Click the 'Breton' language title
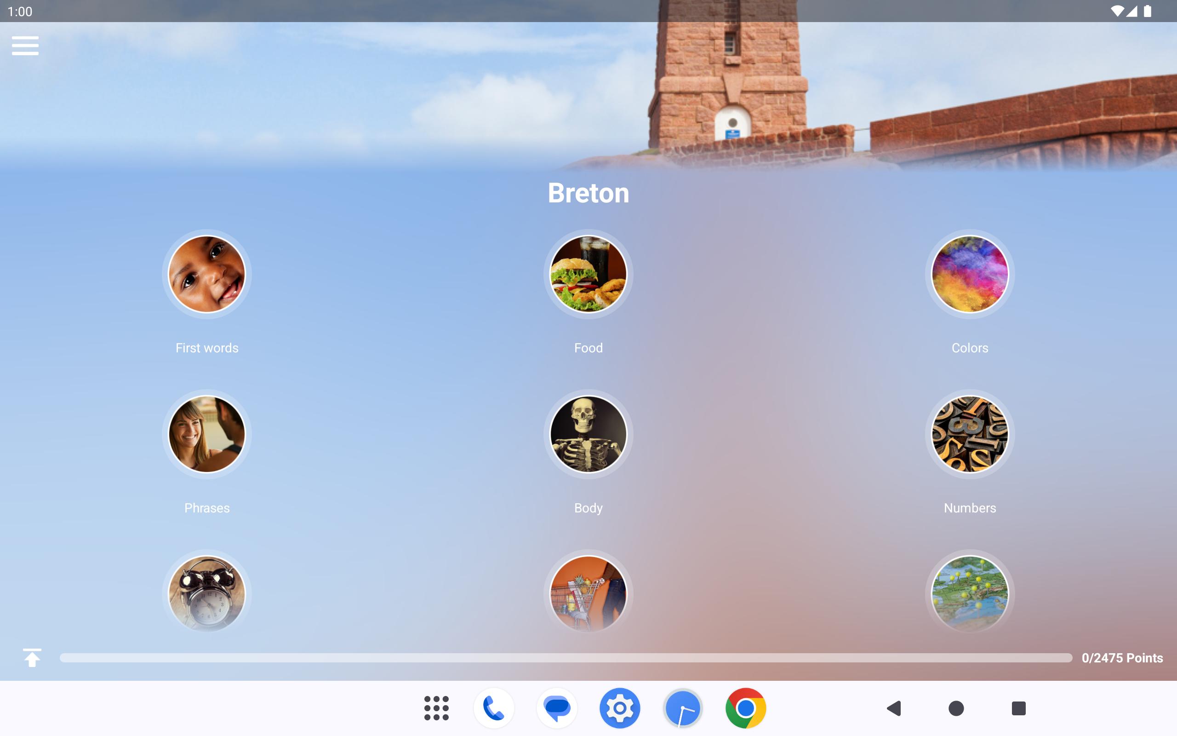Viewport: 1177px width, 736px height. [588, 193]
